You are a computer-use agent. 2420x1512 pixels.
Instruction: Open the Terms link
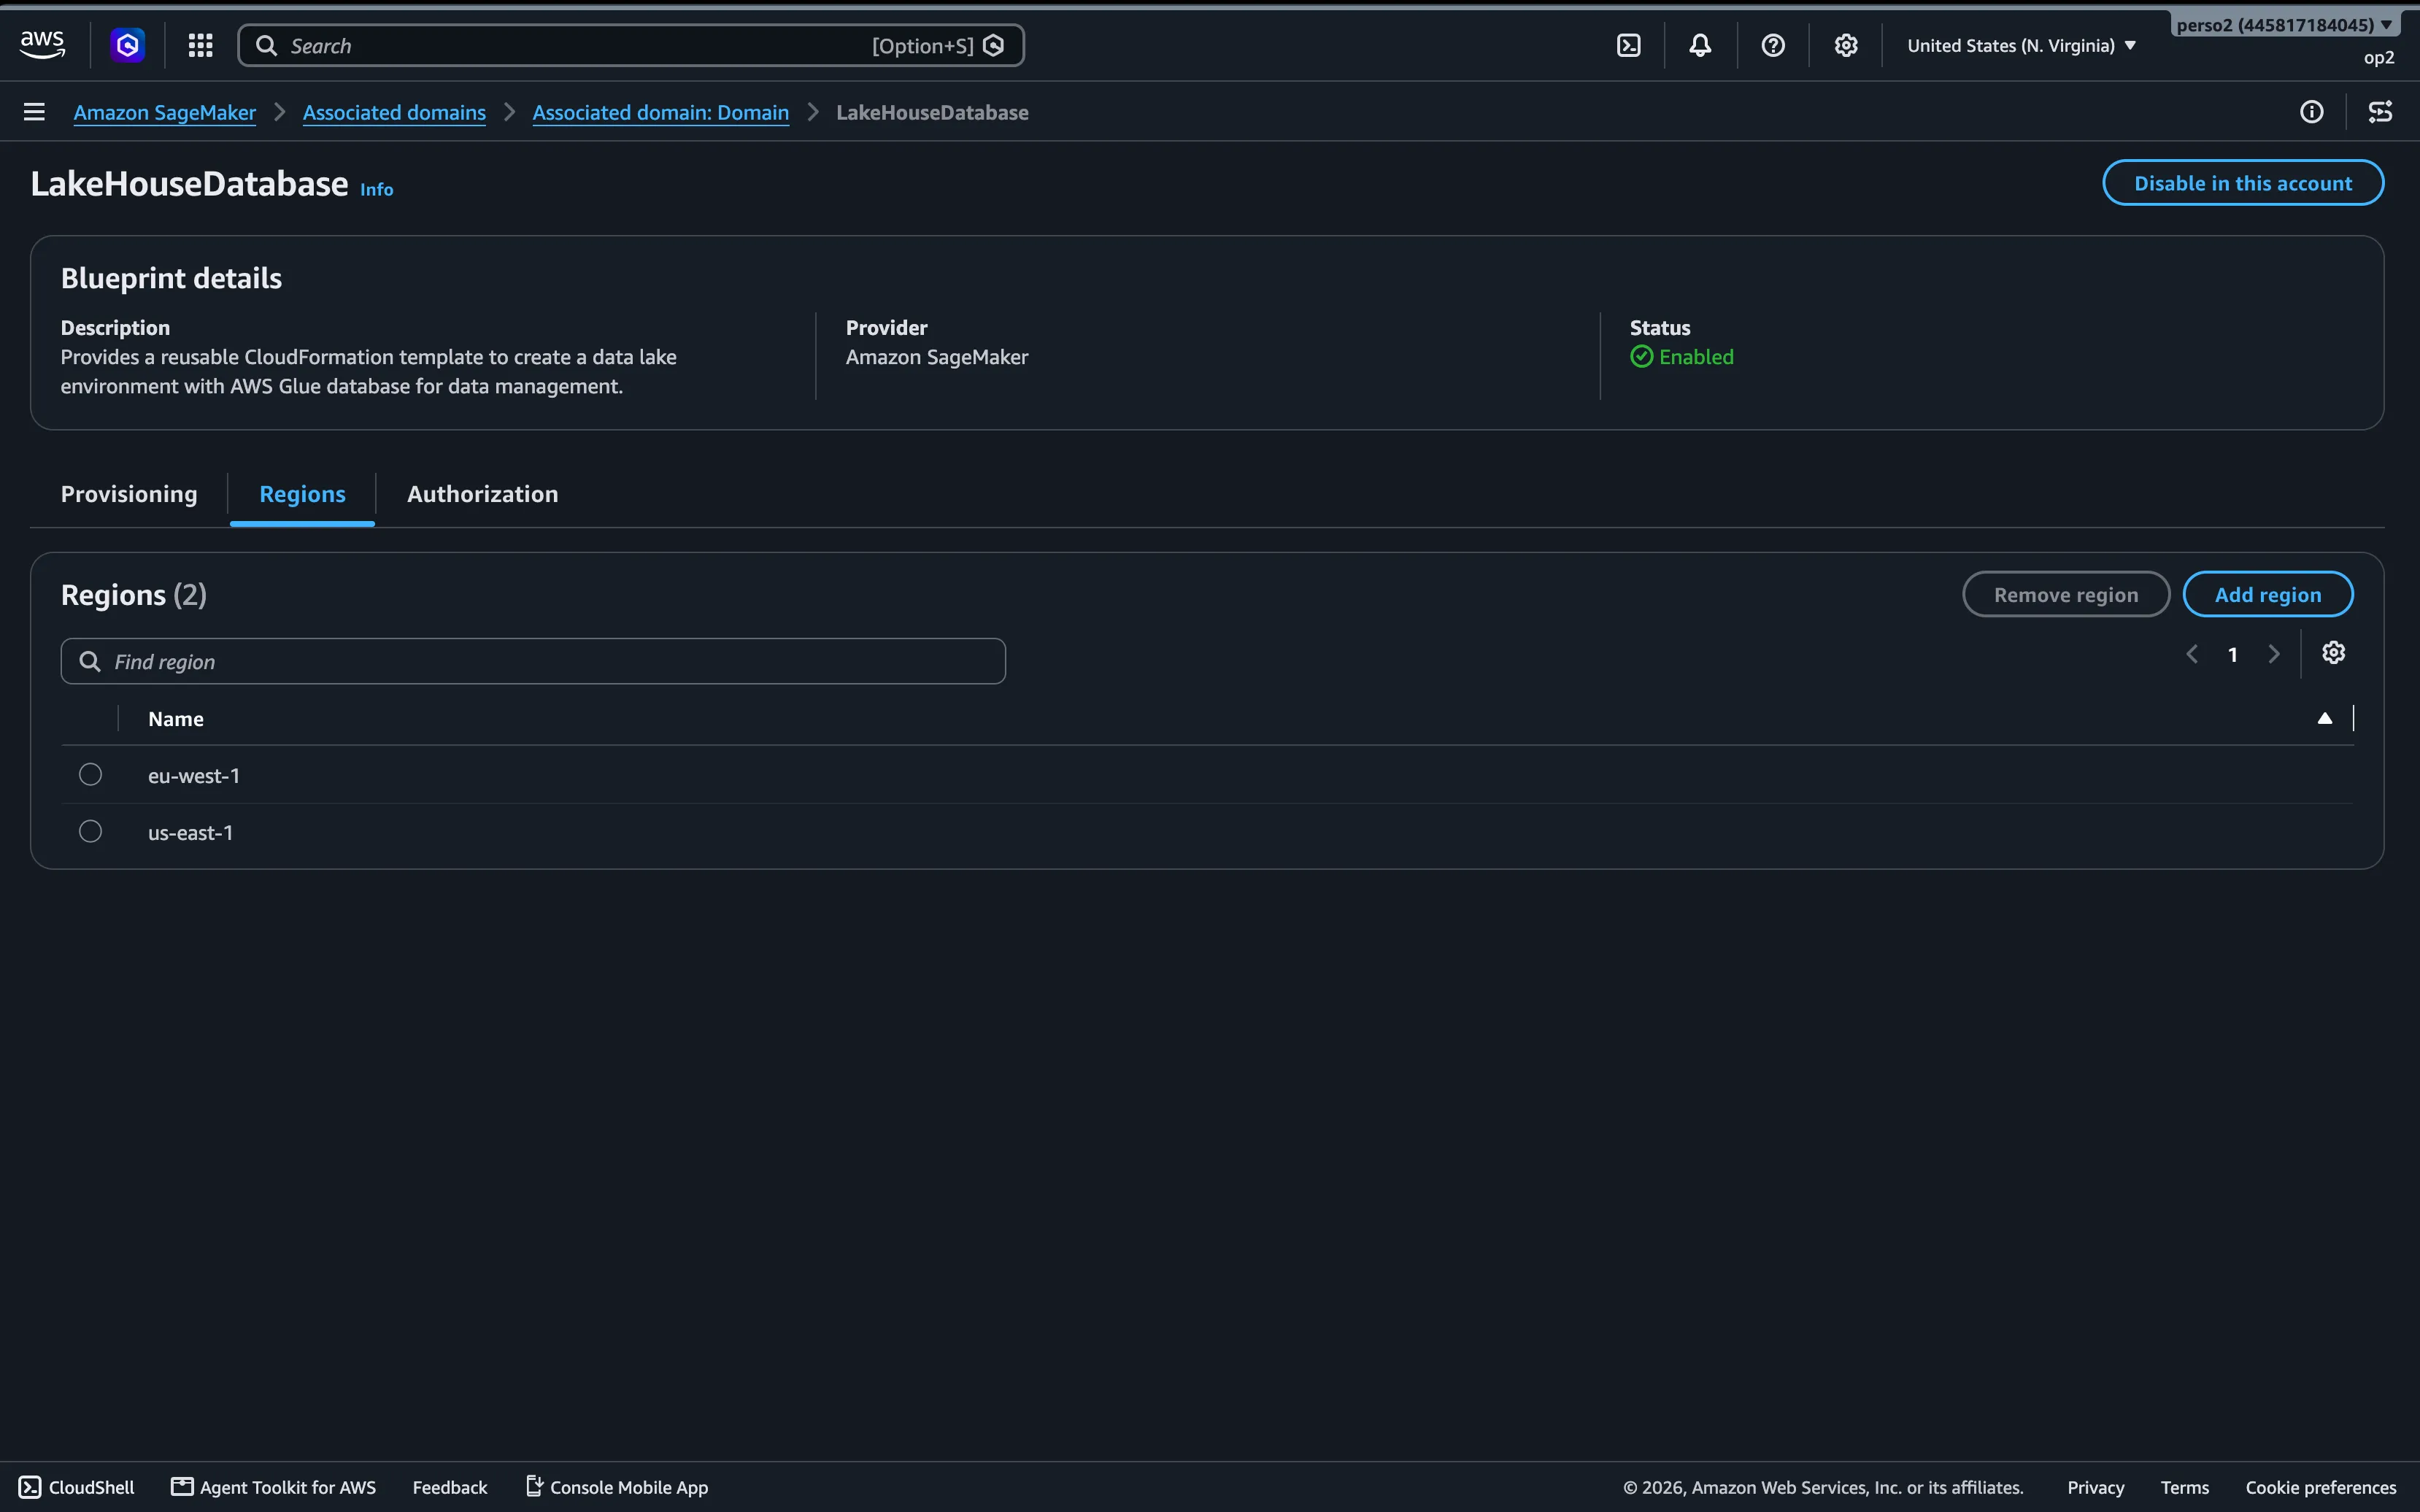(x=2184, y=1487)
